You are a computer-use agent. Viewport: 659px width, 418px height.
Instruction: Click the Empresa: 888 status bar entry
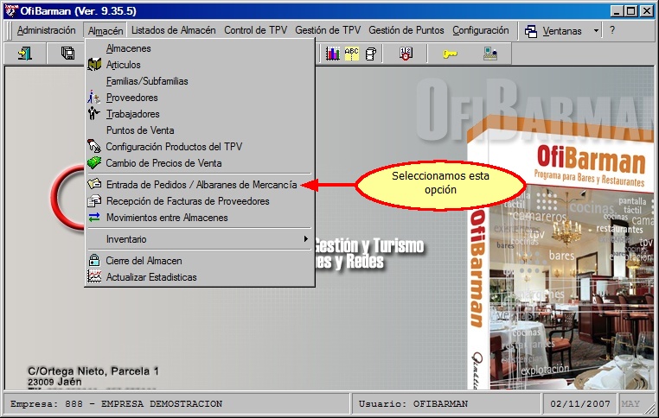[176, 403]
